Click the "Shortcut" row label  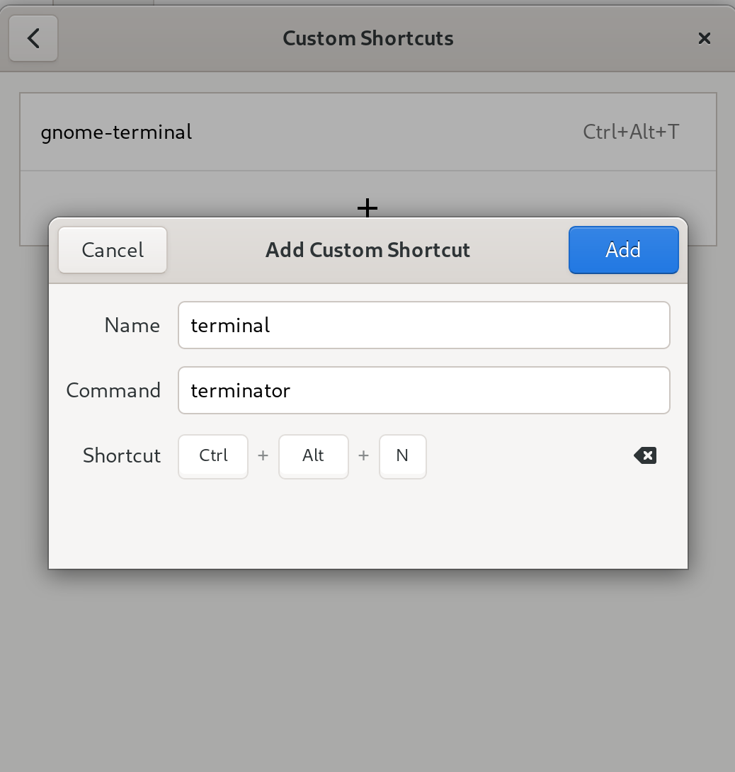[122, 455]
